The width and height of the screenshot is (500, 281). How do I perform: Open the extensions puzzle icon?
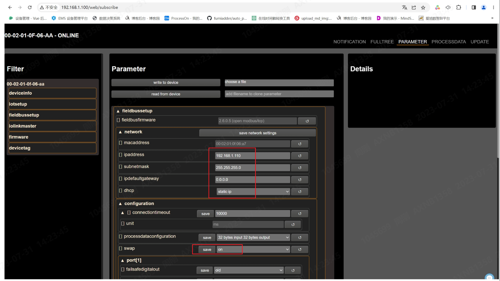458,7
